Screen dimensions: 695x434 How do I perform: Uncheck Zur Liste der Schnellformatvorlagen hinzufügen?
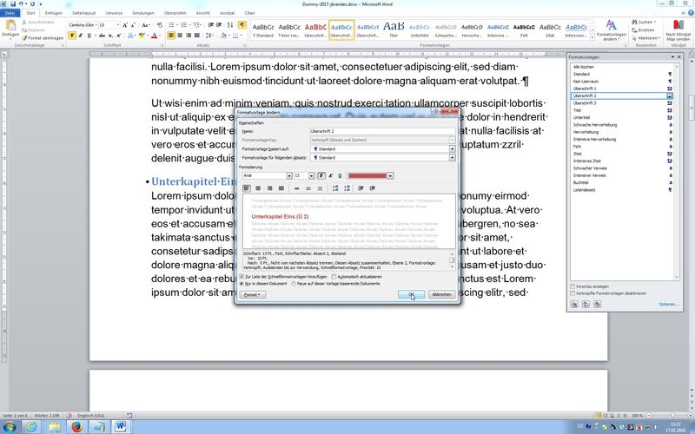coord(242,275)
